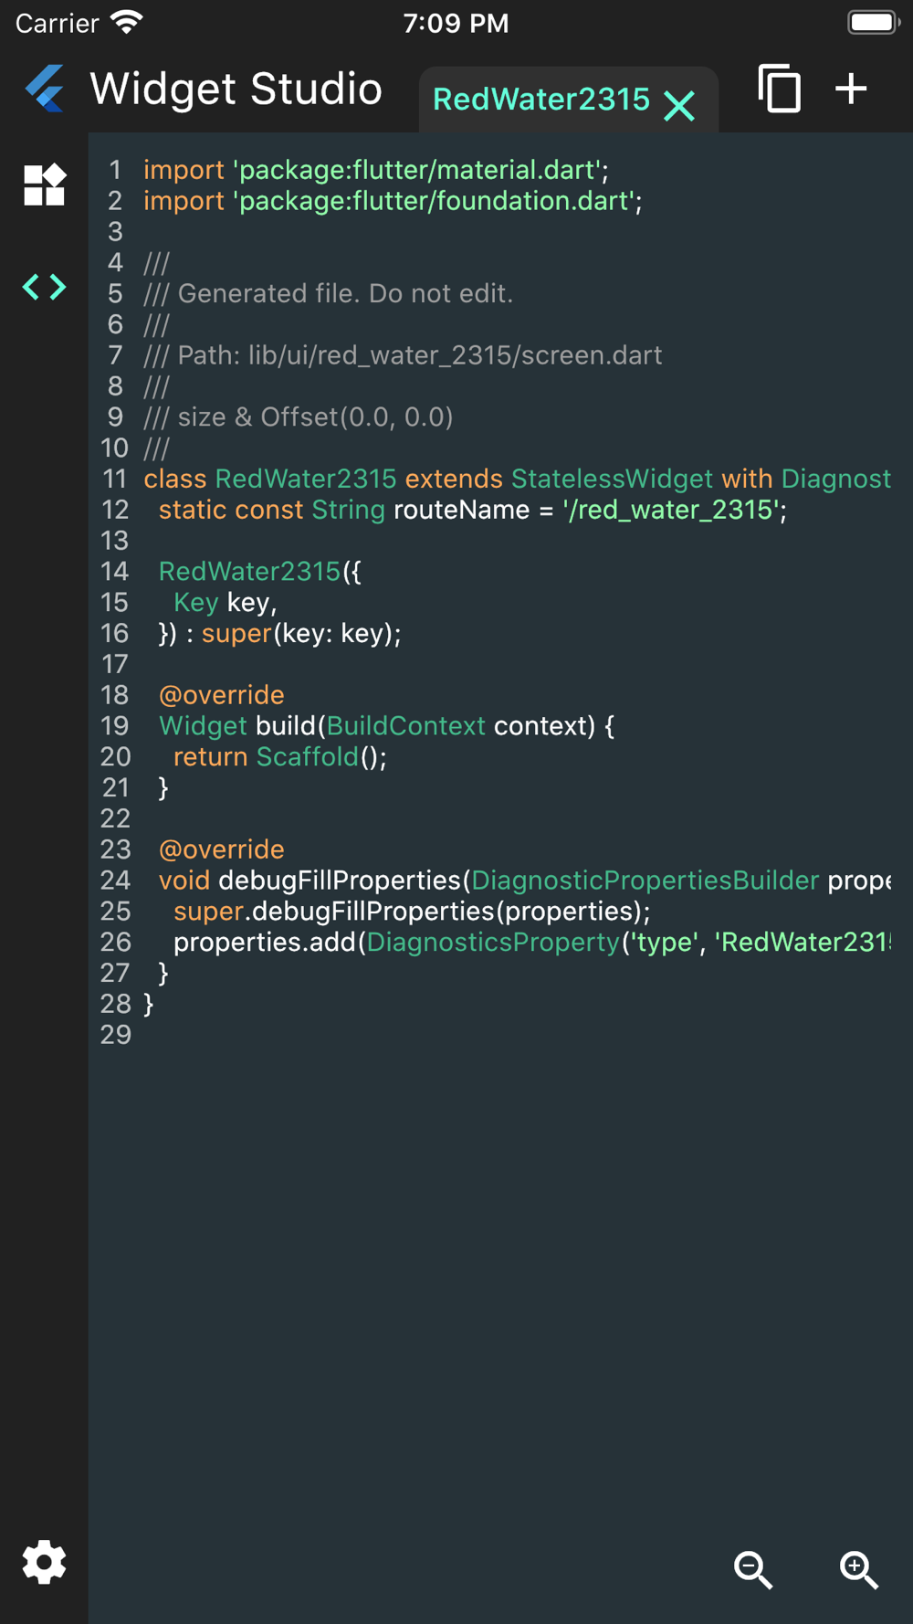Zoom out the code editor

[753, 1569]
